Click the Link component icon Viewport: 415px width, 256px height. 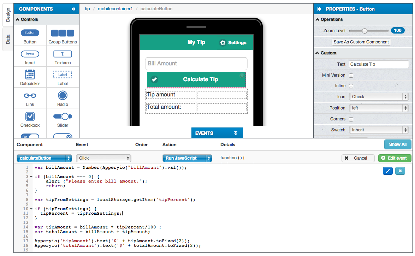click(30, 96)
